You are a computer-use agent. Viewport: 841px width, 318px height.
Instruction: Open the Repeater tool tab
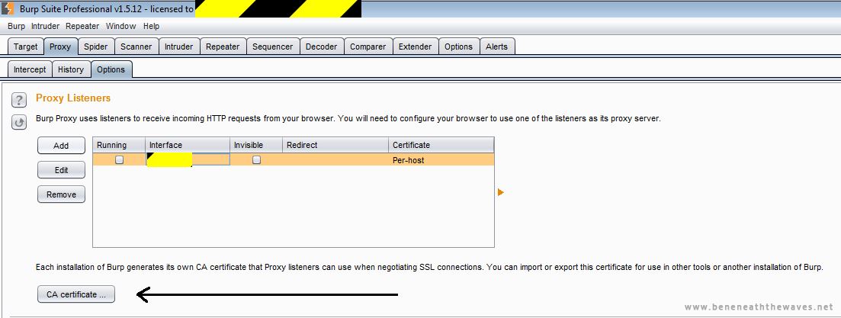223,47
